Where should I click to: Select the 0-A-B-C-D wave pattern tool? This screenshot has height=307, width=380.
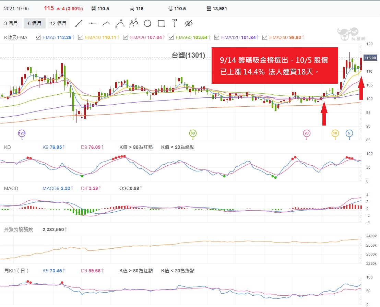click(x=133, y=23)
